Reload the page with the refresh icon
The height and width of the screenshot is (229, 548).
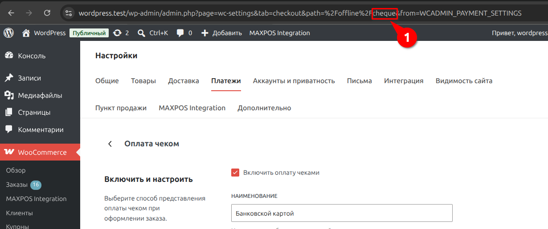47,13
